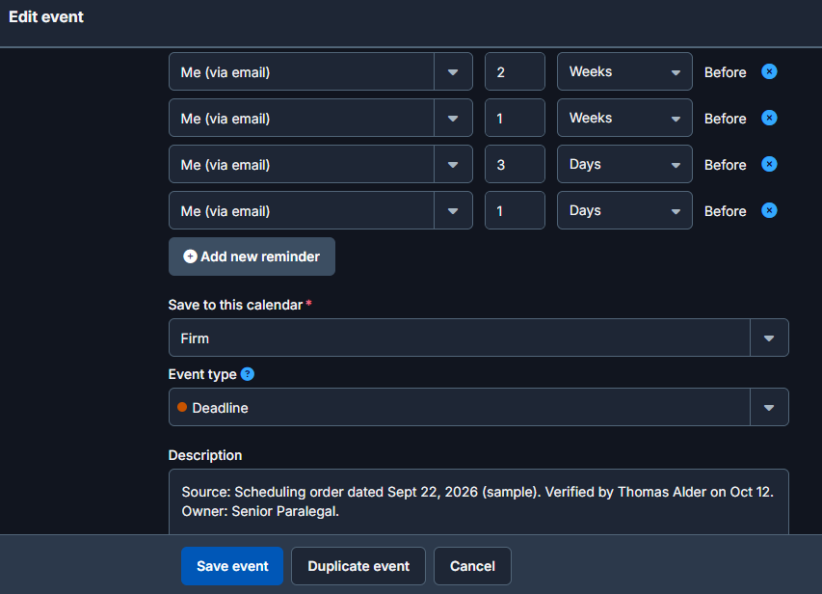
Task: Click into the Description text area
Action: [x=479, y=501]
